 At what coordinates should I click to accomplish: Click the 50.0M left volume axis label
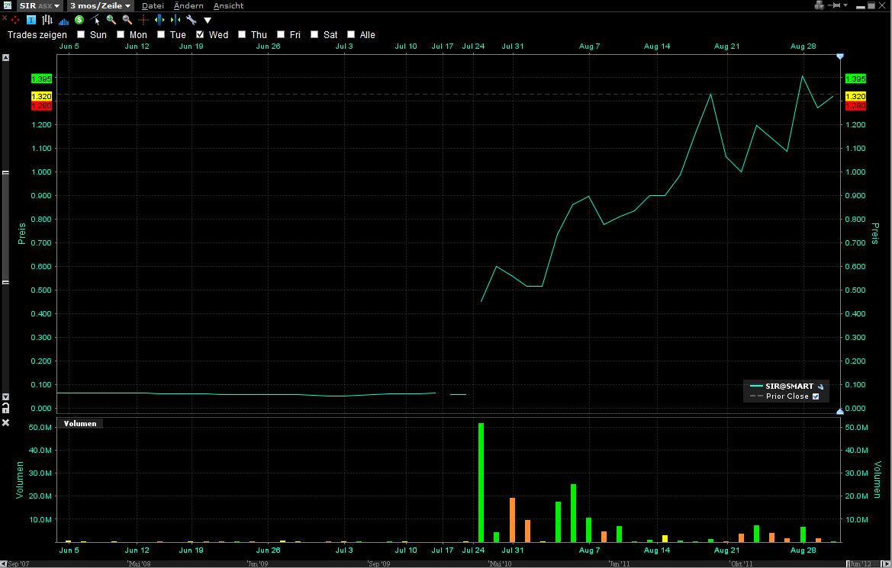point(40,428)
